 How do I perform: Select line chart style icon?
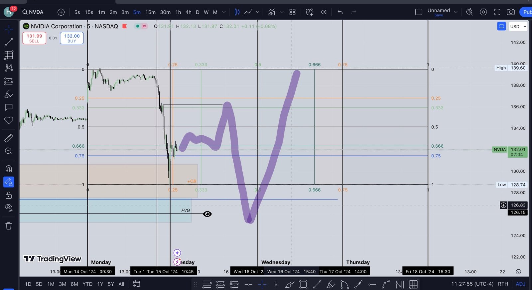point(248,12)
